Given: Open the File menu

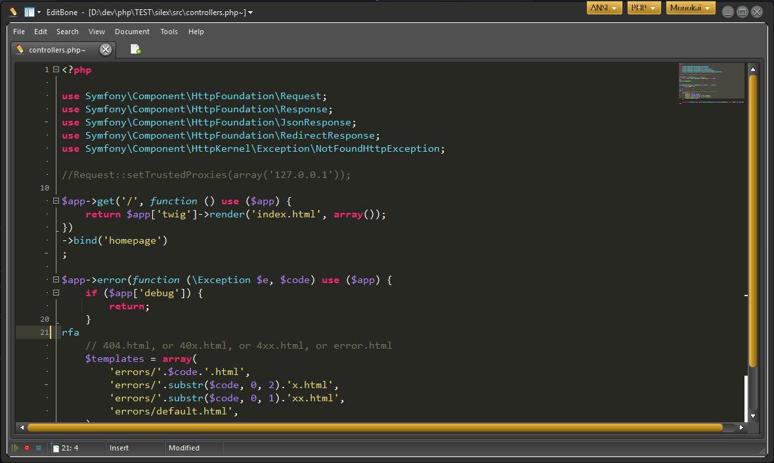Looking at the screenshot, I should point(19,32).
